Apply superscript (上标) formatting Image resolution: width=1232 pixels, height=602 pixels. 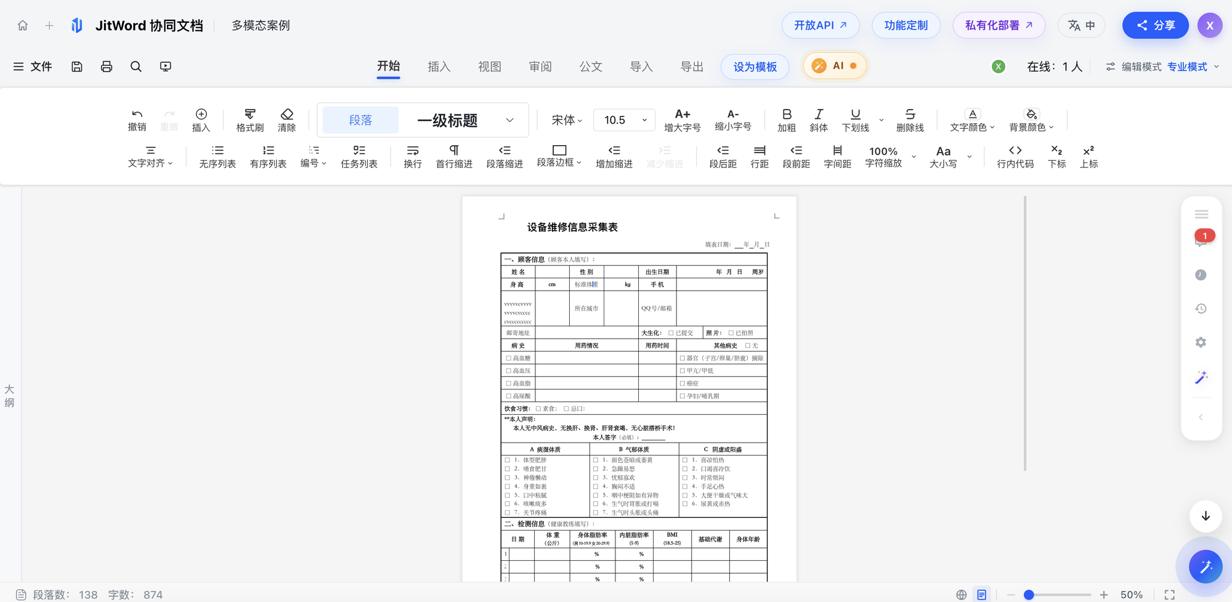1088,157
